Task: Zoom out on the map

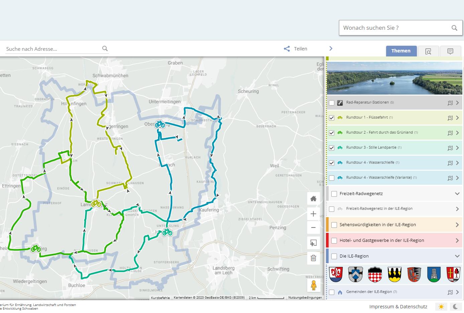Action: coord(313,228)
